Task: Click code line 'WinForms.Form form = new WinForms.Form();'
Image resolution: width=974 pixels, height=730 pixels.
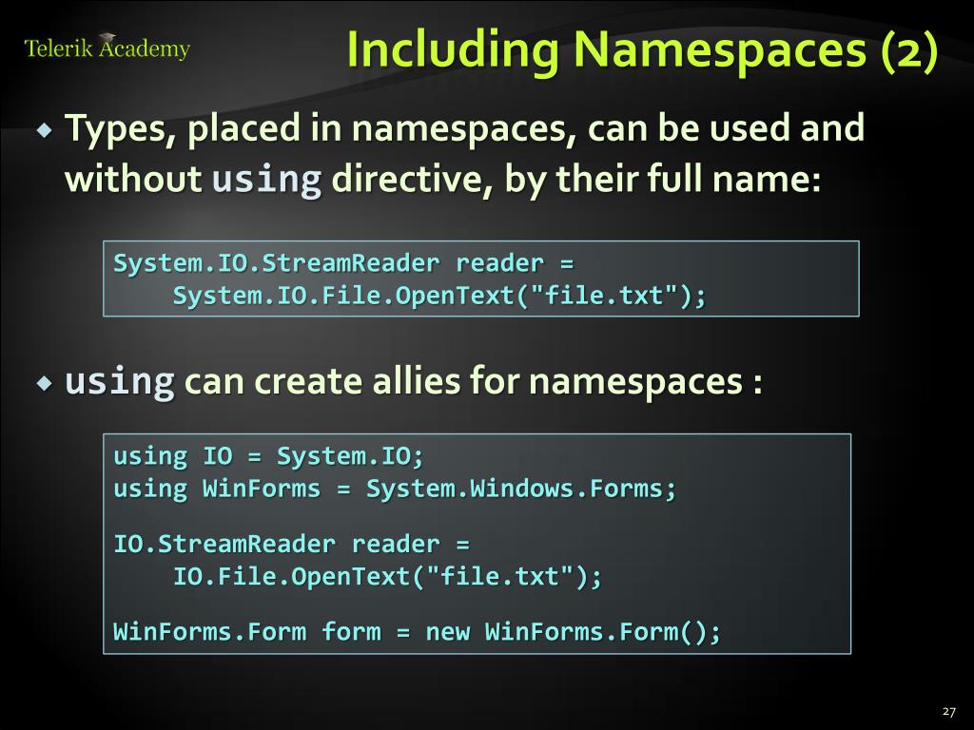Action: (x=418, y=632)
